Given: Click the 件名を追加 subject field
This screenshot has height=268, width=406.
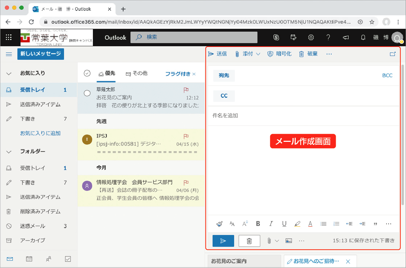Looking at the screenshot, I should pyautogui.click(x=303, y=115).
